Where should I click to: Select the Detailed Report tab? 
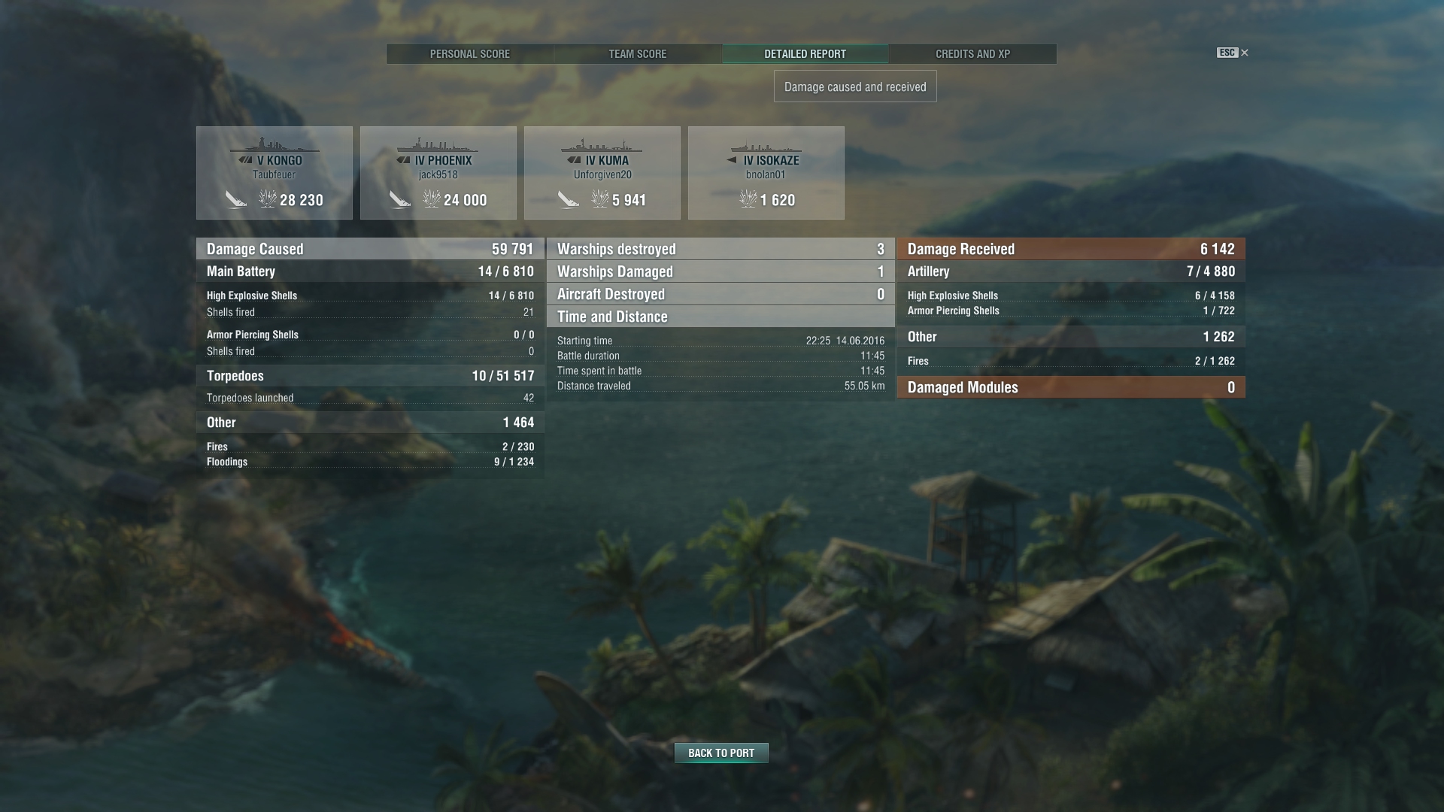coord(805,53)
